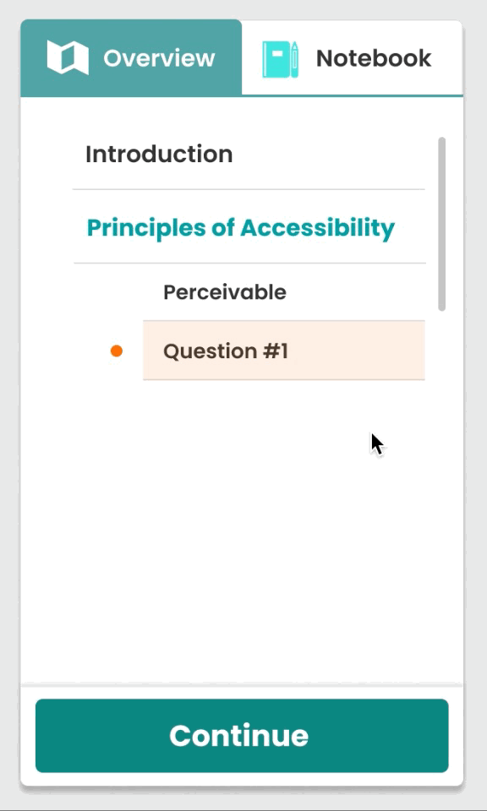The height and width of the screenshot is (811, 487).
Task: Click the Notebook text label
Action: click(x=374, y=58)
